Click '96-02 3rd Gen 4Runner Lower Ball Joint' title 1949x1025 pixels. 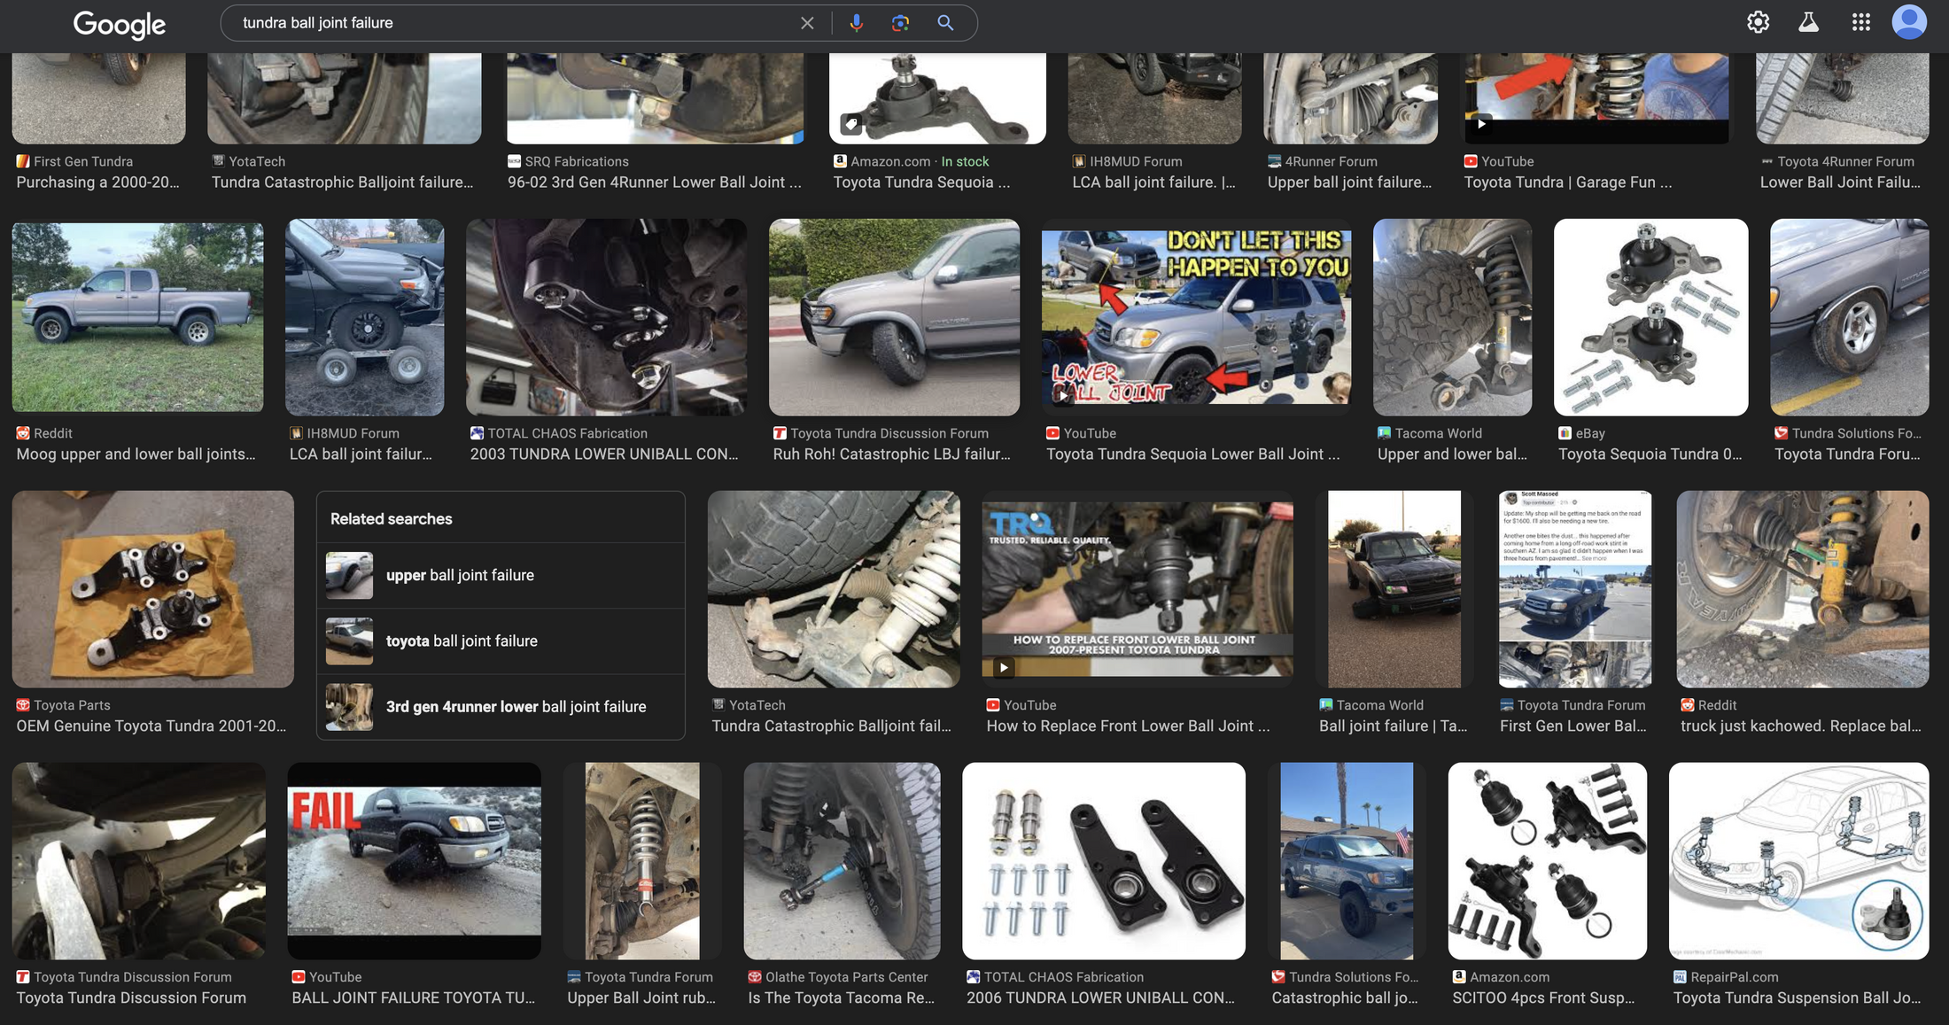click(654, 182)
